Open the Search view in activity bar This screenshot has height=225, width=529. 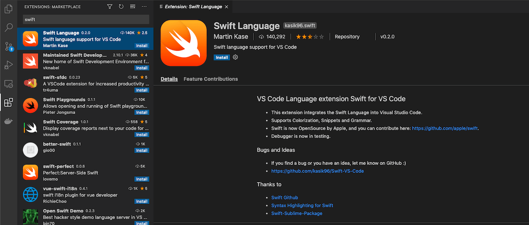coord(8,28)
